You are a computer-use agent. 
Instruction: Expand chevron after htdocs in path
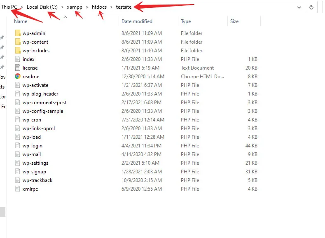pos(111,7)
